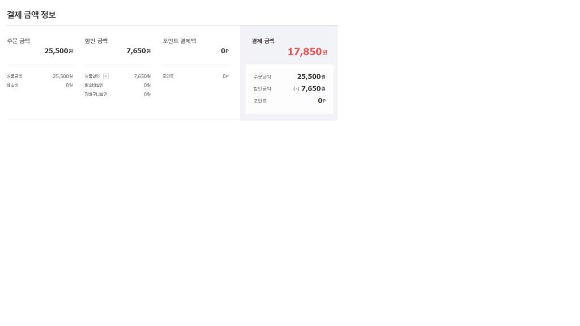The width and height of the screenshot is (580, 326).
Task: Select the 상품금액 row label
Action: click(14, 76)
